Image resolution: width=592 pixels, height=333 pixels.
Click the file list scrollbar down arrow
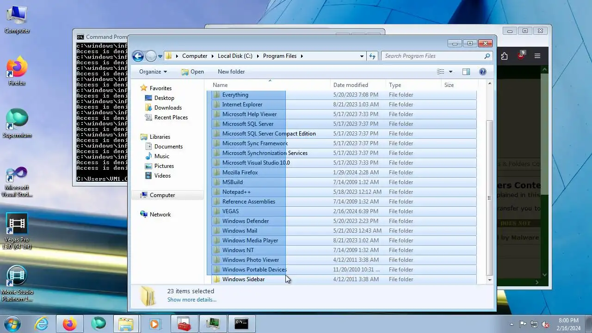[x=489, y=280]
